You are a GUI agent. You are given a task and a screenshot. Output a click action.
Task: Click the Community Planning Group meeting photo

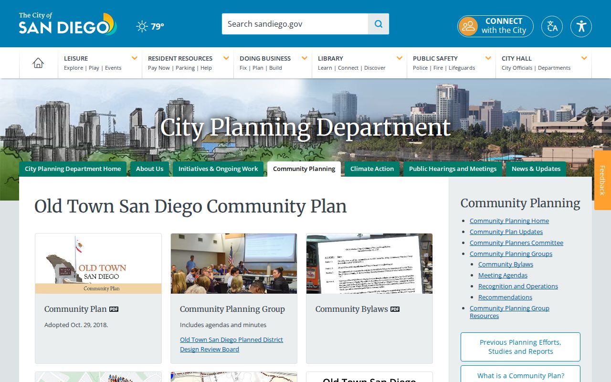[234, 264]
